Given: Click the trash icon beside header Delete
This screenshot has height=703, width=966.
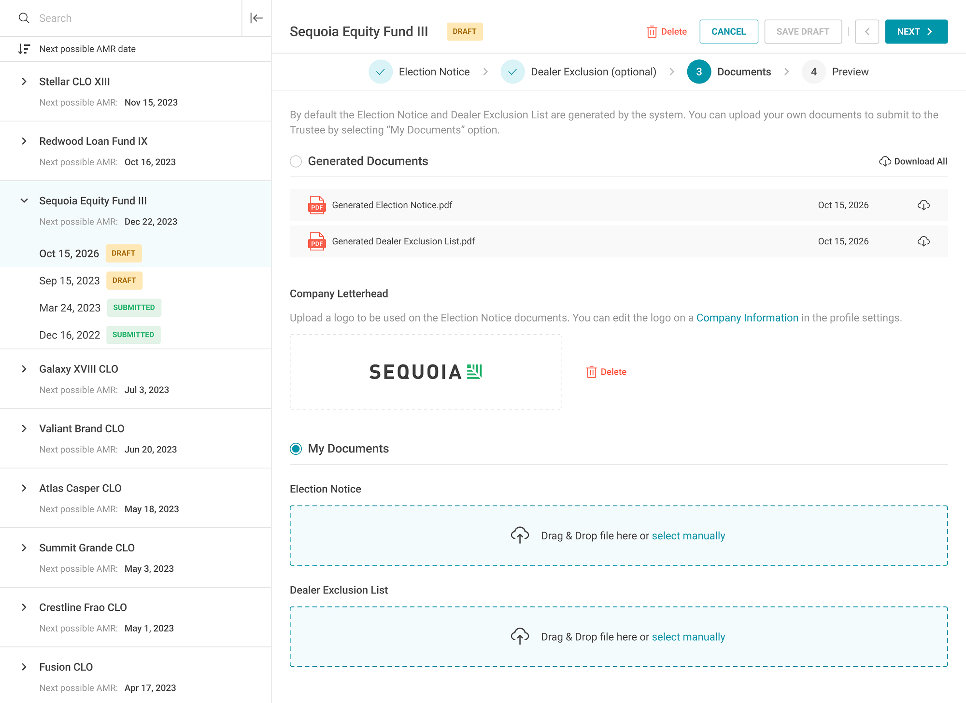Looking at the screenshot, I should [652, 32].
